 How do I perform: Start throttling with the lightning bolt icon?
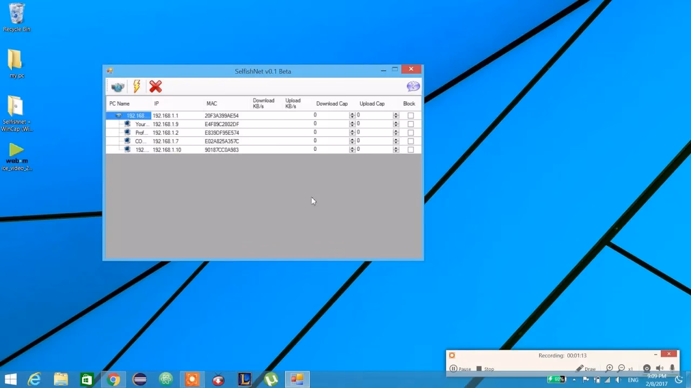point(137,86)
